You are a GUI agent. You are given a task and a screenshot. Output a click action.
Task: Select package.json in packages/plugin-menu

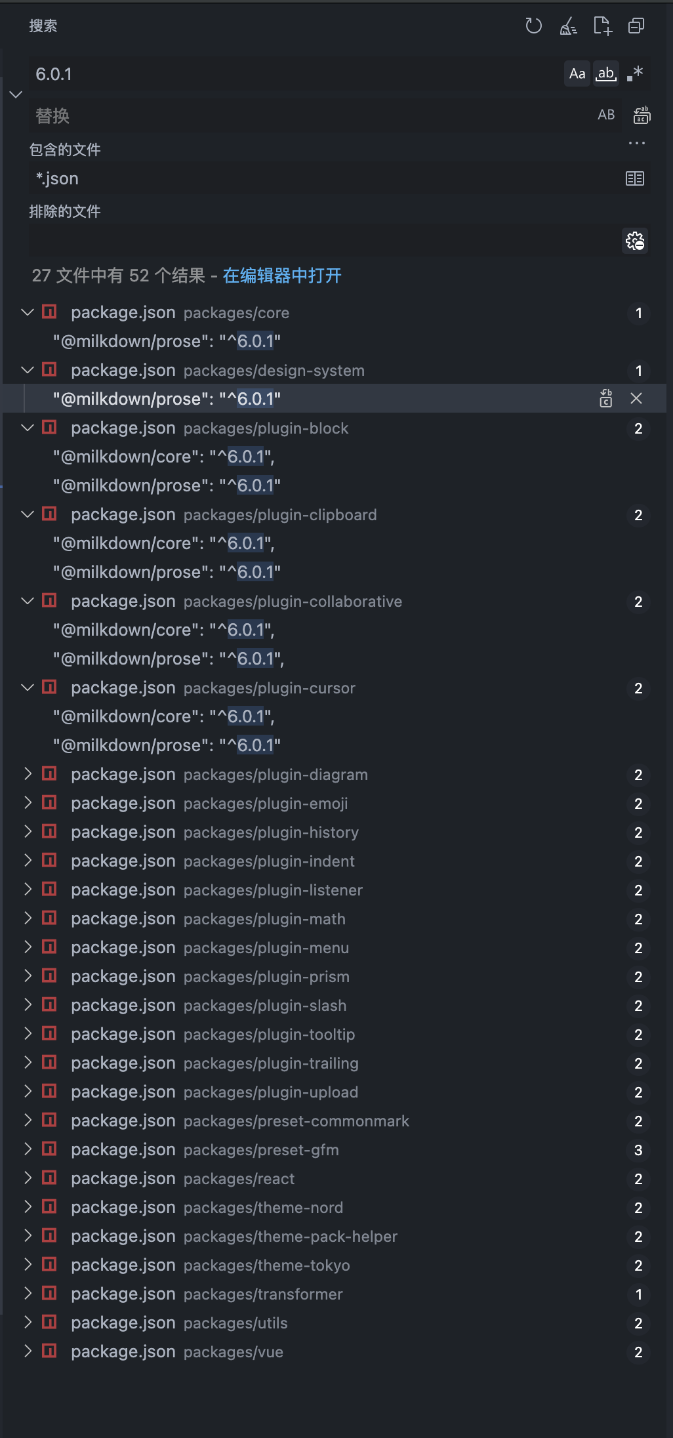(335, 947)
